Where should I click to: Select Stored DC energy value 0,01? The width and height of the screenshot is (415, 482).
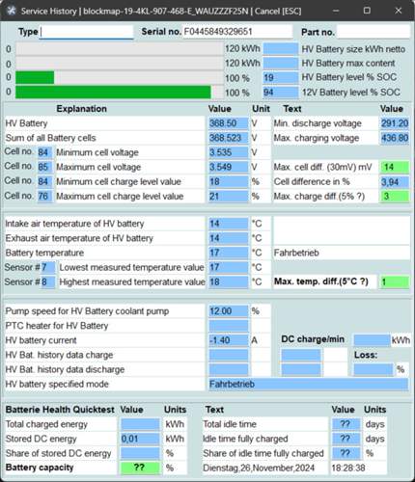140,439
